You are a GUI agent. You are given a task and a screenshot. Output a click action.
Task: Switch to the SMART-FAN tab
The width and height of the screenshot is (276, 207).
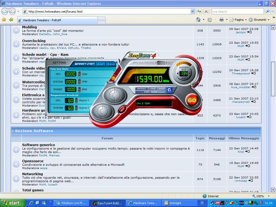point(84,64)
